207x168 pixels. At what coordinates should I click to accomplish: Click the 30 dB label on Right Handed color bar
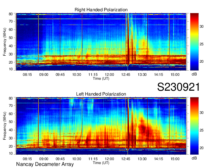202,26
